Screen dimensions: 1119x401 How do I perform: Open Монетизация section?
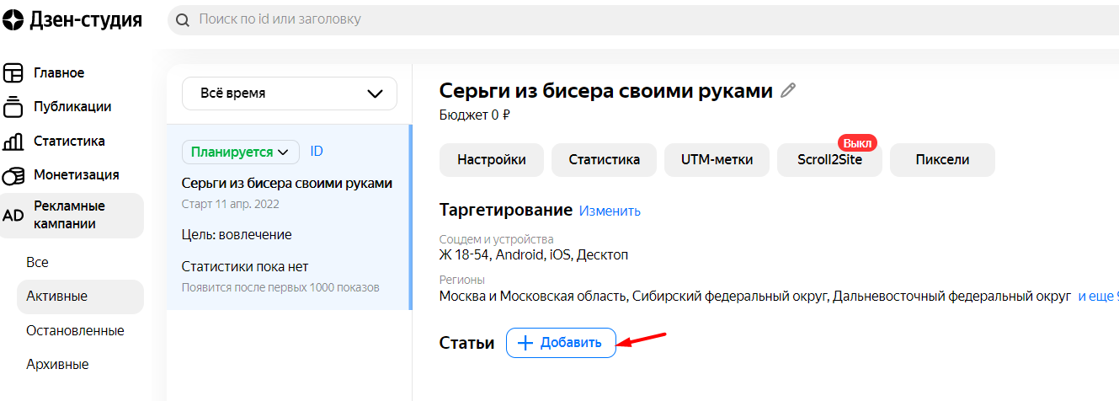(x=76, y=175)
